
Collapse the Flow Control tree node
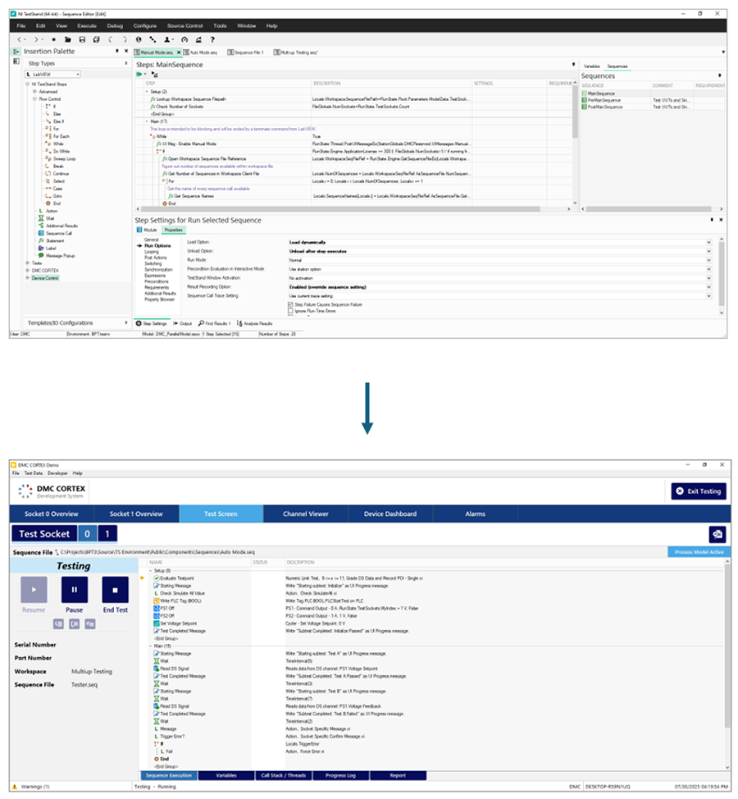coord(34,99)
